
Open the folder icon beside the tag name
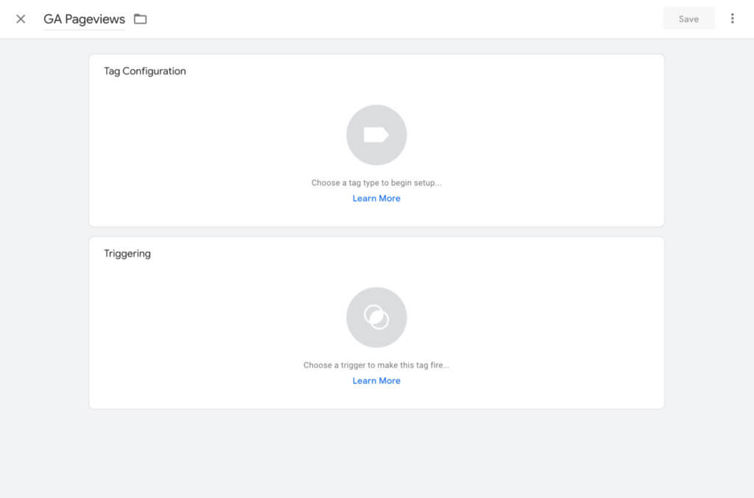[x=140, y=19]
